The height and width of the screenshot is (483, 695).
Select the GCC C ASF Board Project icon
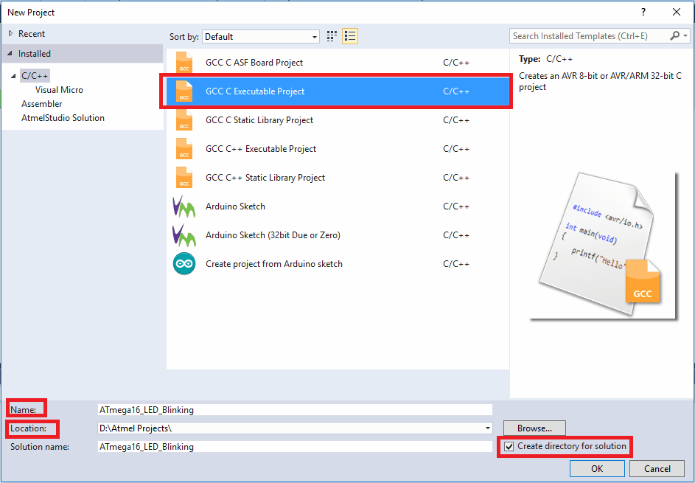click(x=184, y=62)
